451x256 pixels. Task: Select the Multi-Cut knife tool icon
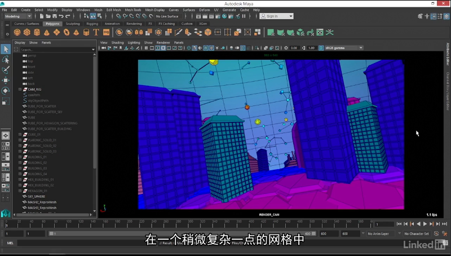[x=178, y=32]
